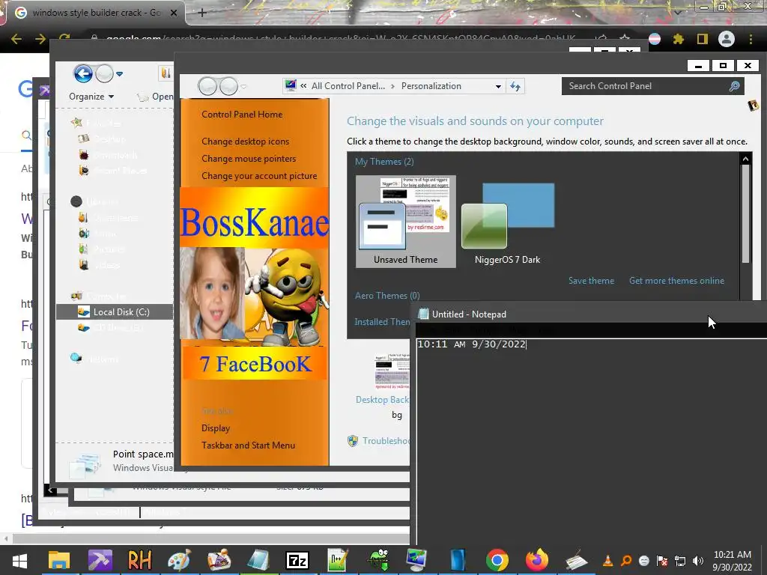Open Firefox from the taskbar
This screenshot has width=767, height=575.
tap(536, 560)
